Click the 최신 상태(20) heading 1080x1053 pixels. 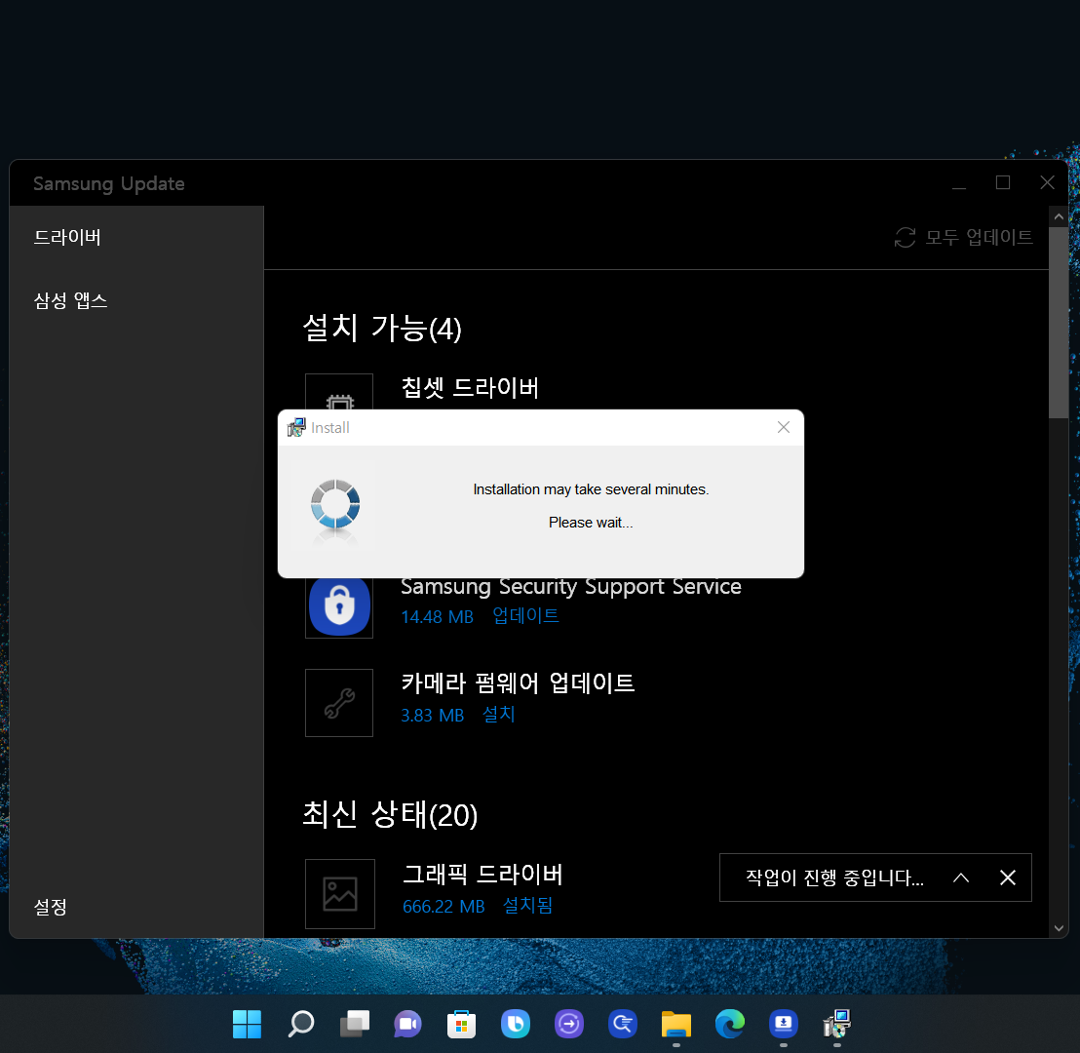pyautogui.click(x=390, y=814)
